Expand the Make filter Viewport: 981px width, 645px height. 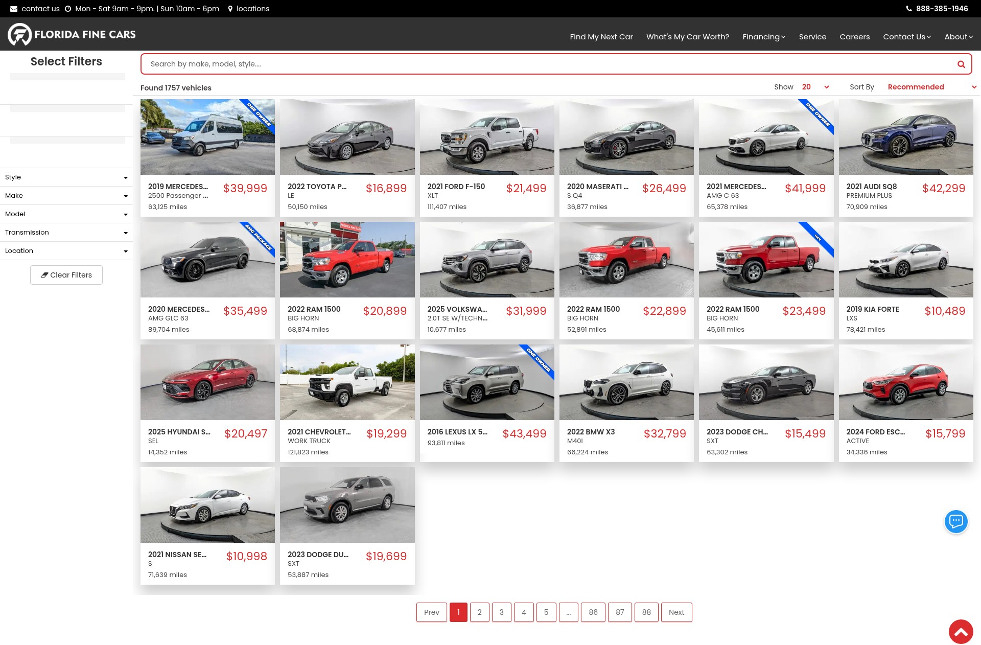(x=66, y=196)
